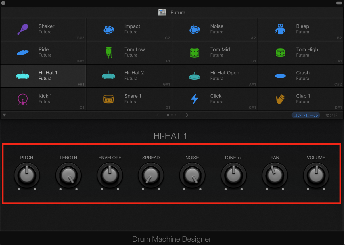Select the Tom High drum icon
The width and height of the screenshot is (345, 245).
[x=280, y=53]
